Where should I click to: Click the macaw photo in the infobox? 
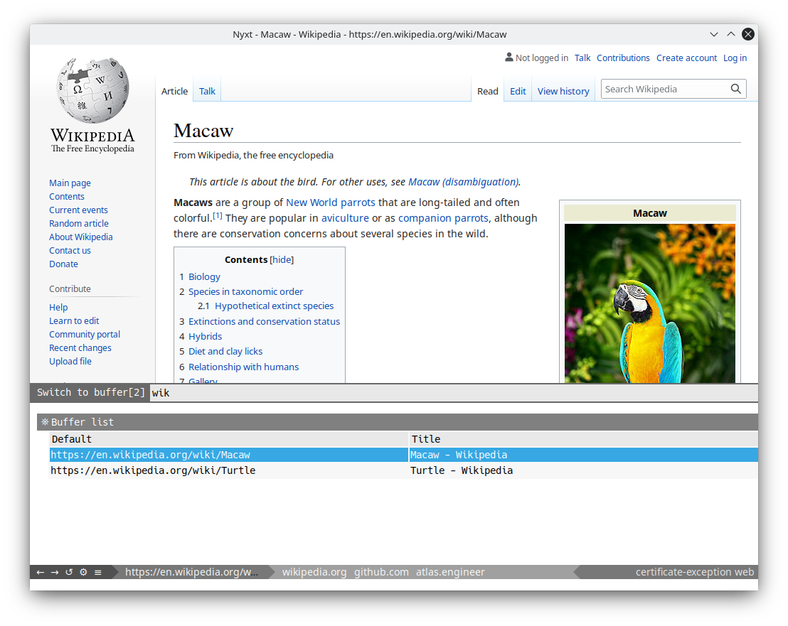point(650,303)
